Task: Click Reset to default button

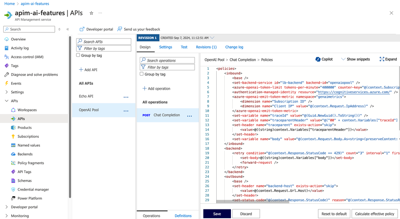Action: pos(334,214)
